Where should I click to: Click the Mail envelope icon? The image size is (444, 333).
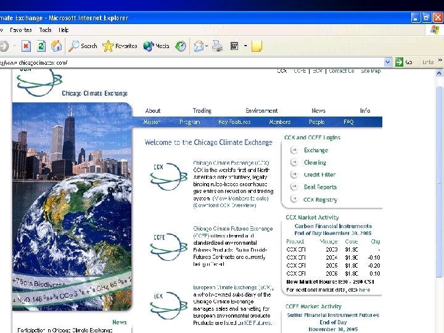pyautogui.click(x=199, y=46)
